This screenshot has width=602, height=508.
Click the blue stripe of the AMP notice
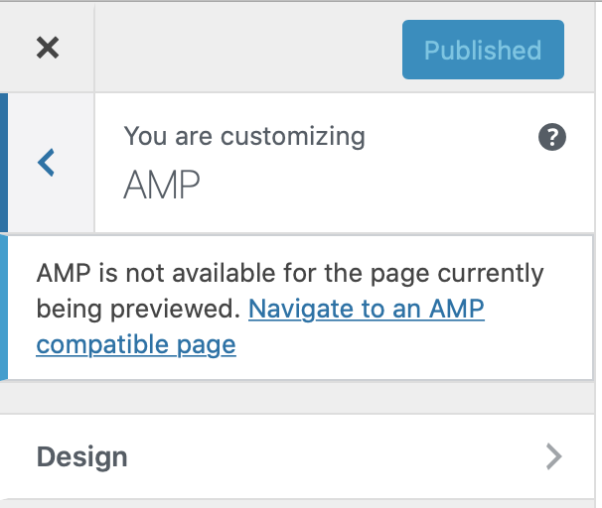tap(3, 308)
